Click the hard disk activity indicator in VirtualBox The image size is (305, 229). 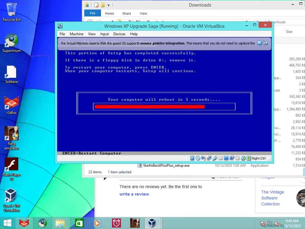pos(192,158)
